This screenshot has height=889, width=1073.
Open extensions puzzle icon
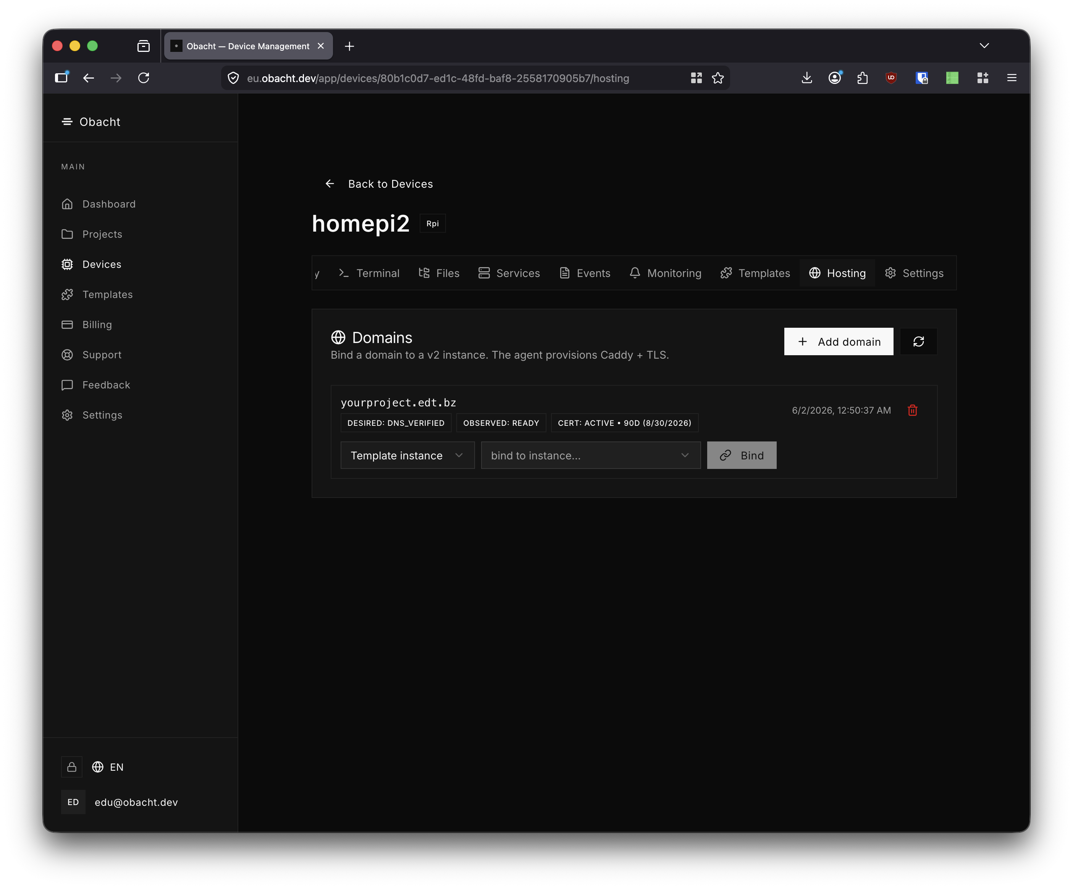click(x=863, y=77)
